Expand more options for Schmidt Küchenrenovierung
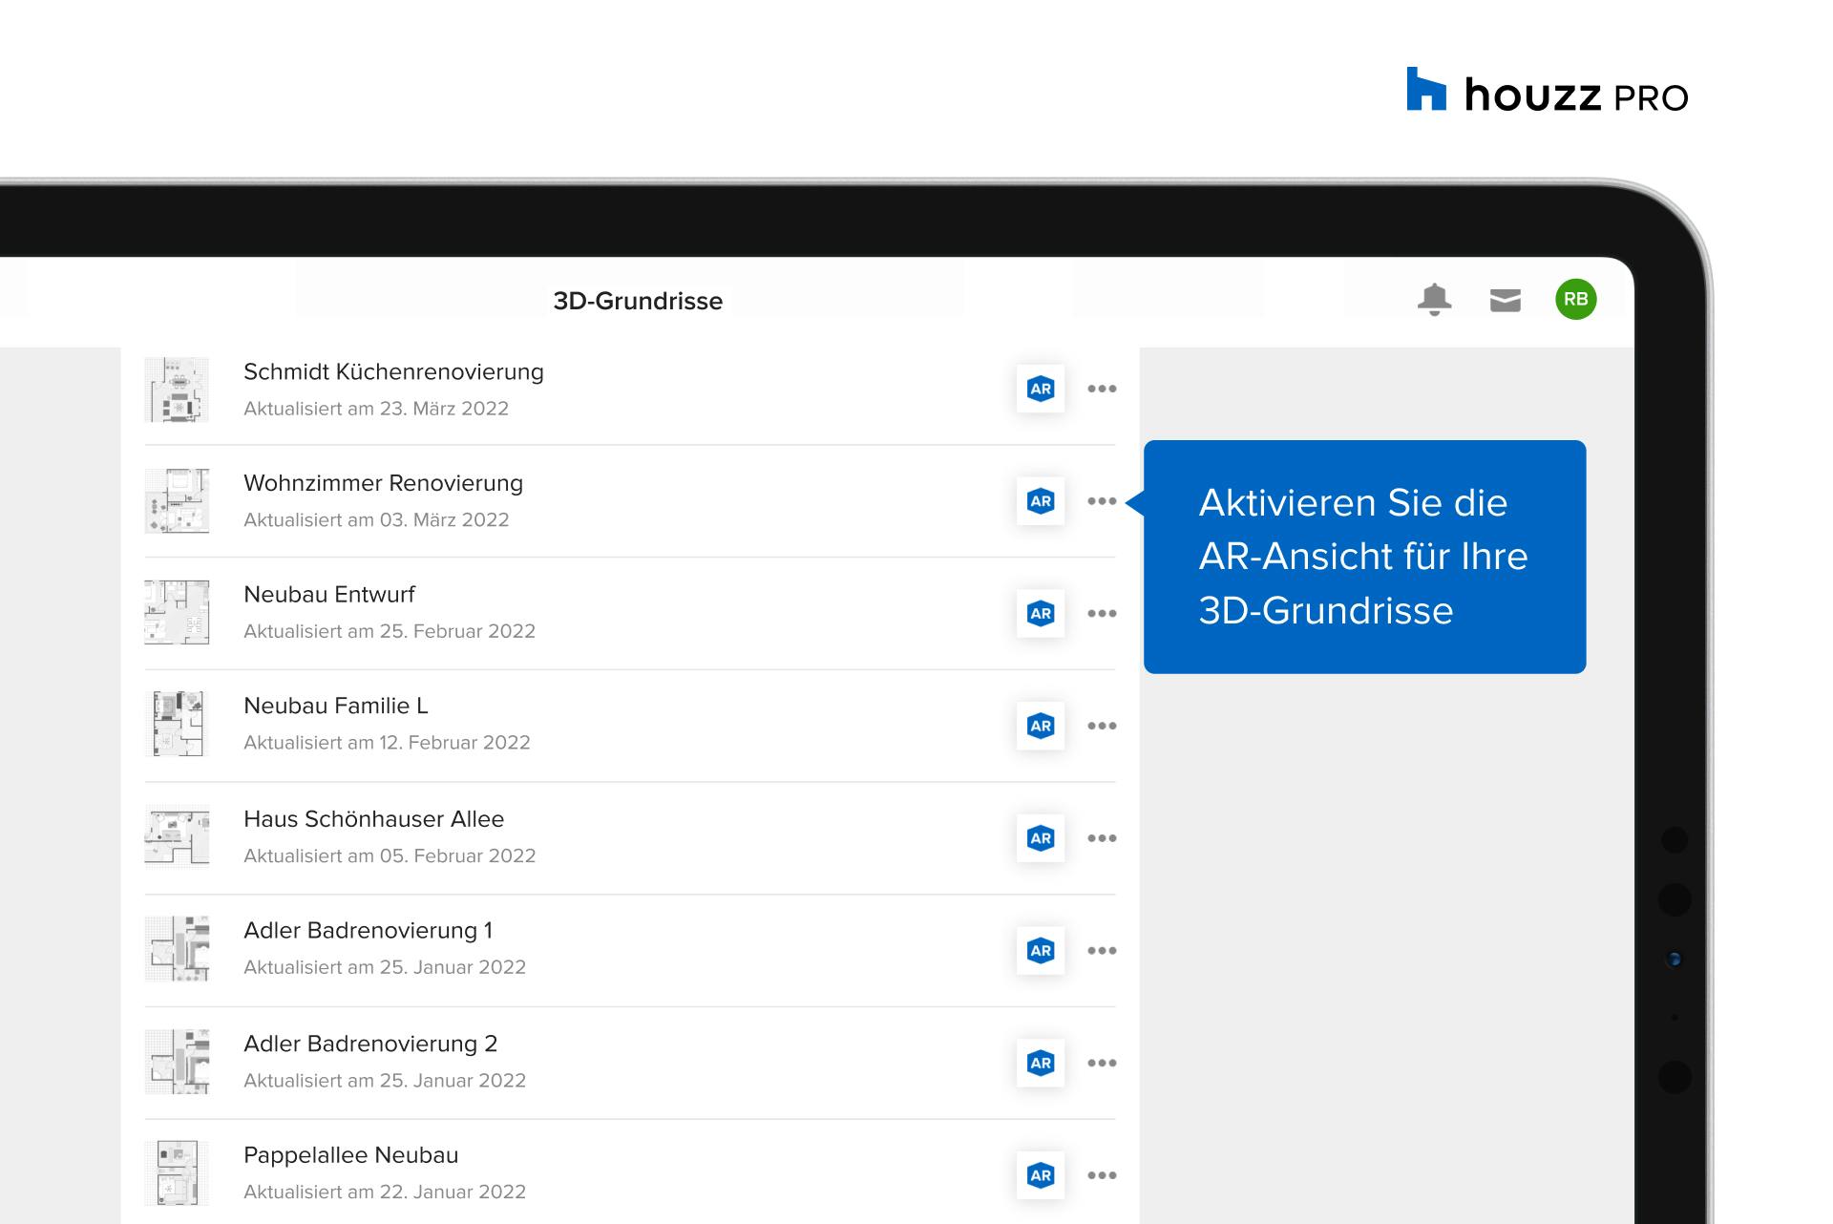This screenshot has width=1833, height=1224. tap(1102, 389)
